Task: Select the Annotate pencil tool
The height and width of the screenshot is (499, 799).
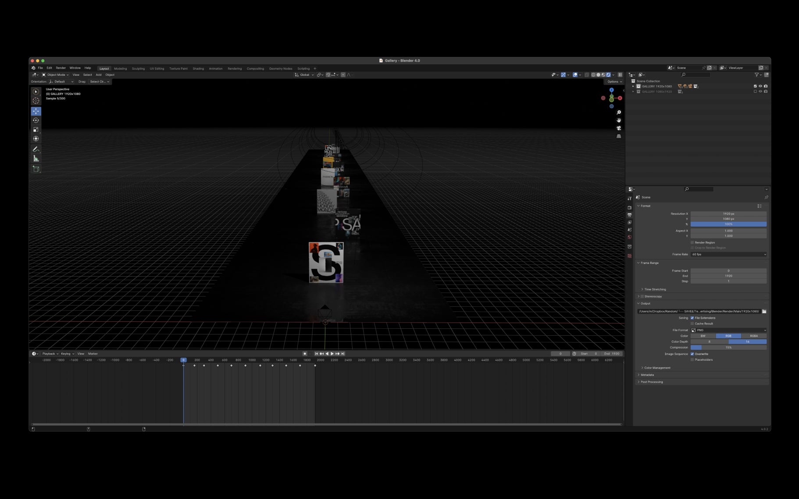Action: [36, 149]
